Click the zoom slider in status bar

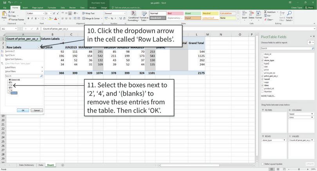[x=299, y=169]
